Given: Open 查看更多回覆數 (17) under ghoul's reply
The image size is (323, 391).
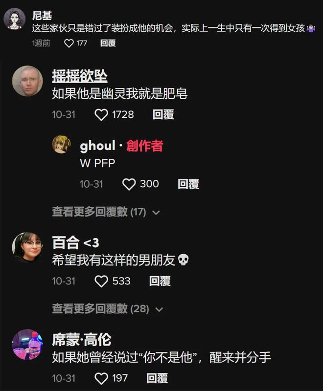Looking at the screenshot, I should (x=99, y=212).
